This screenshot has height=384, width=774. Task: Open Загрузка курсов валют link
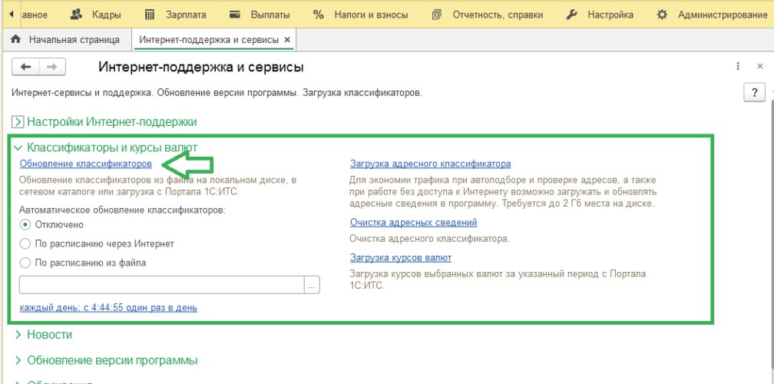pos(400,257)
